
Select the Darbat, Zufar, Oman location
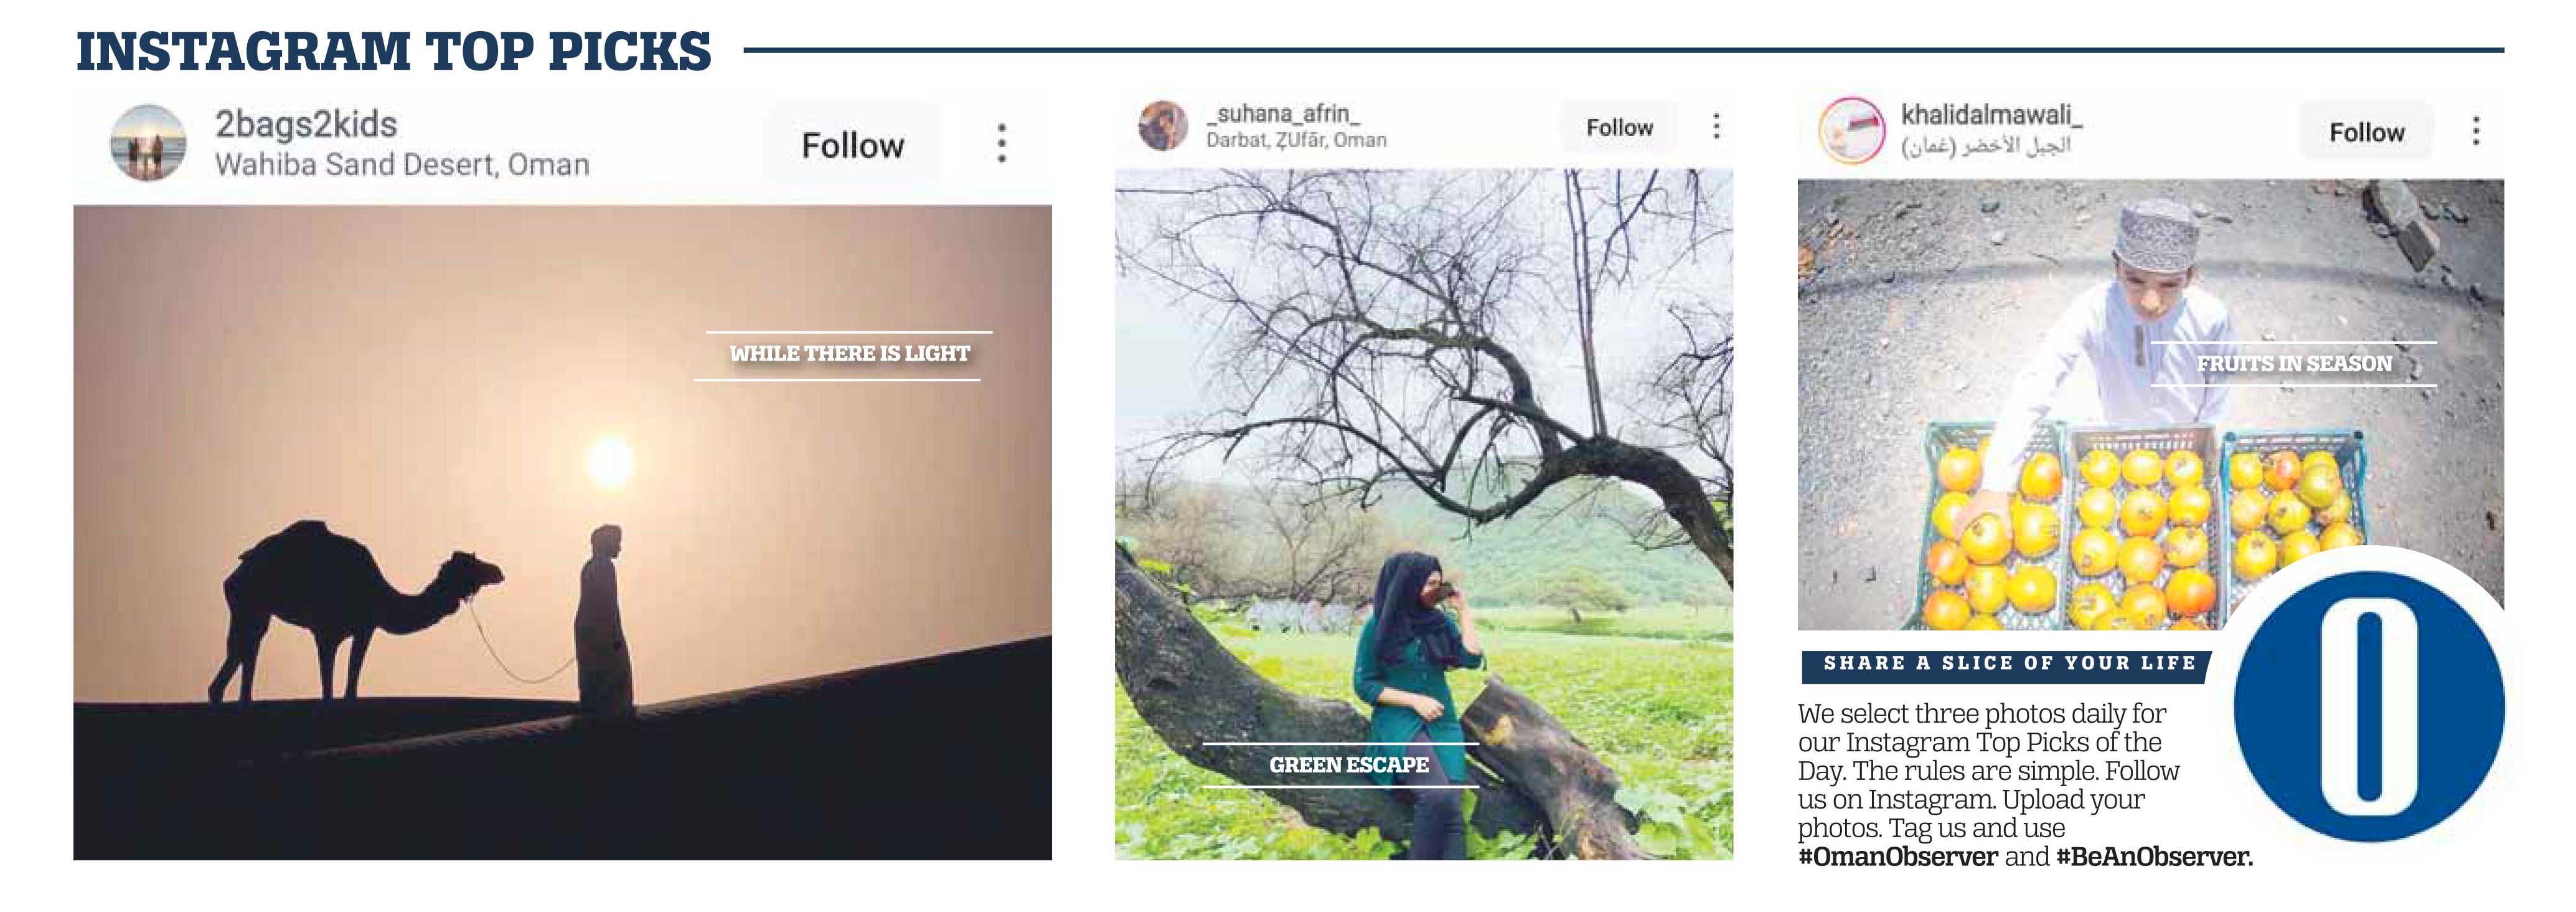pyautogui.click(x=1296, y=140)
